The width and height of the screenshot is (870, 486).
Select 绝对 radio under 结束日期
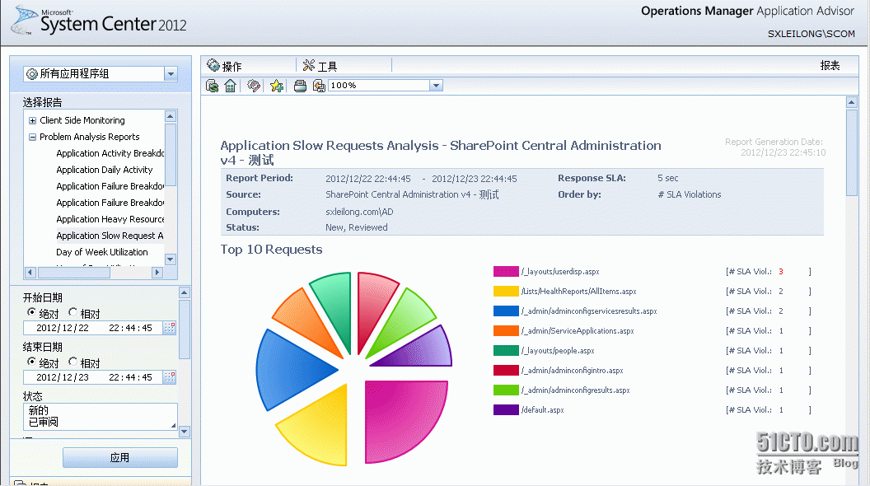31,362
